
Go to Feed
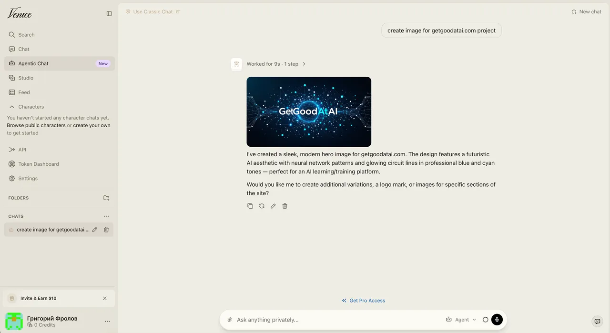[x=60, y=92]
